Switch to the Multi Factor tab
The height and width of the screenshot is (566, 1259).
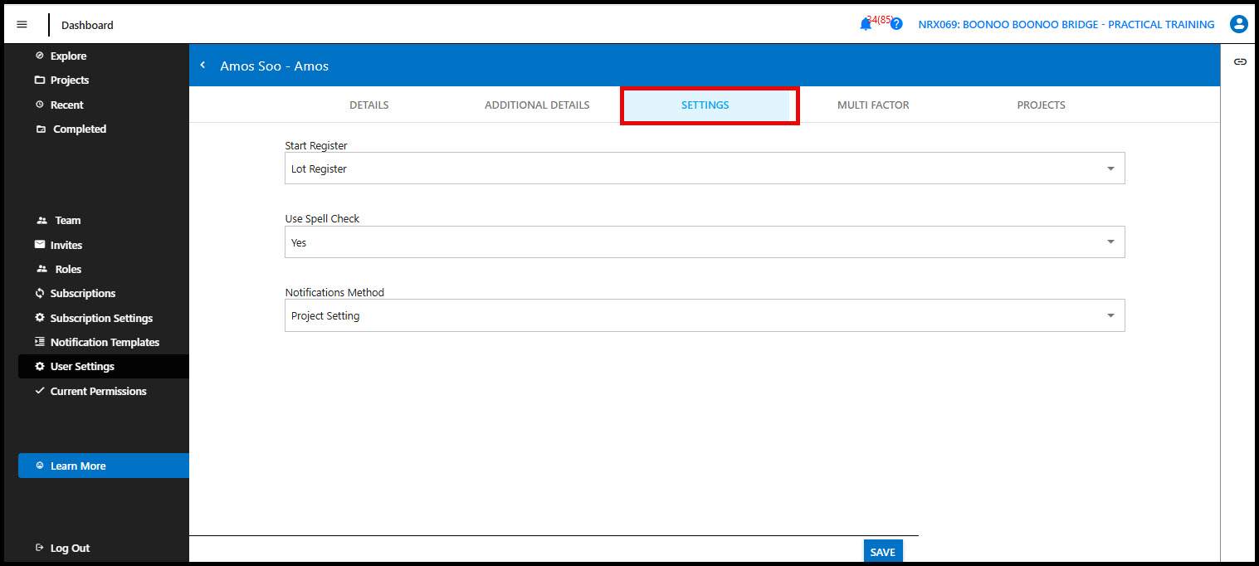click(873, 105)
